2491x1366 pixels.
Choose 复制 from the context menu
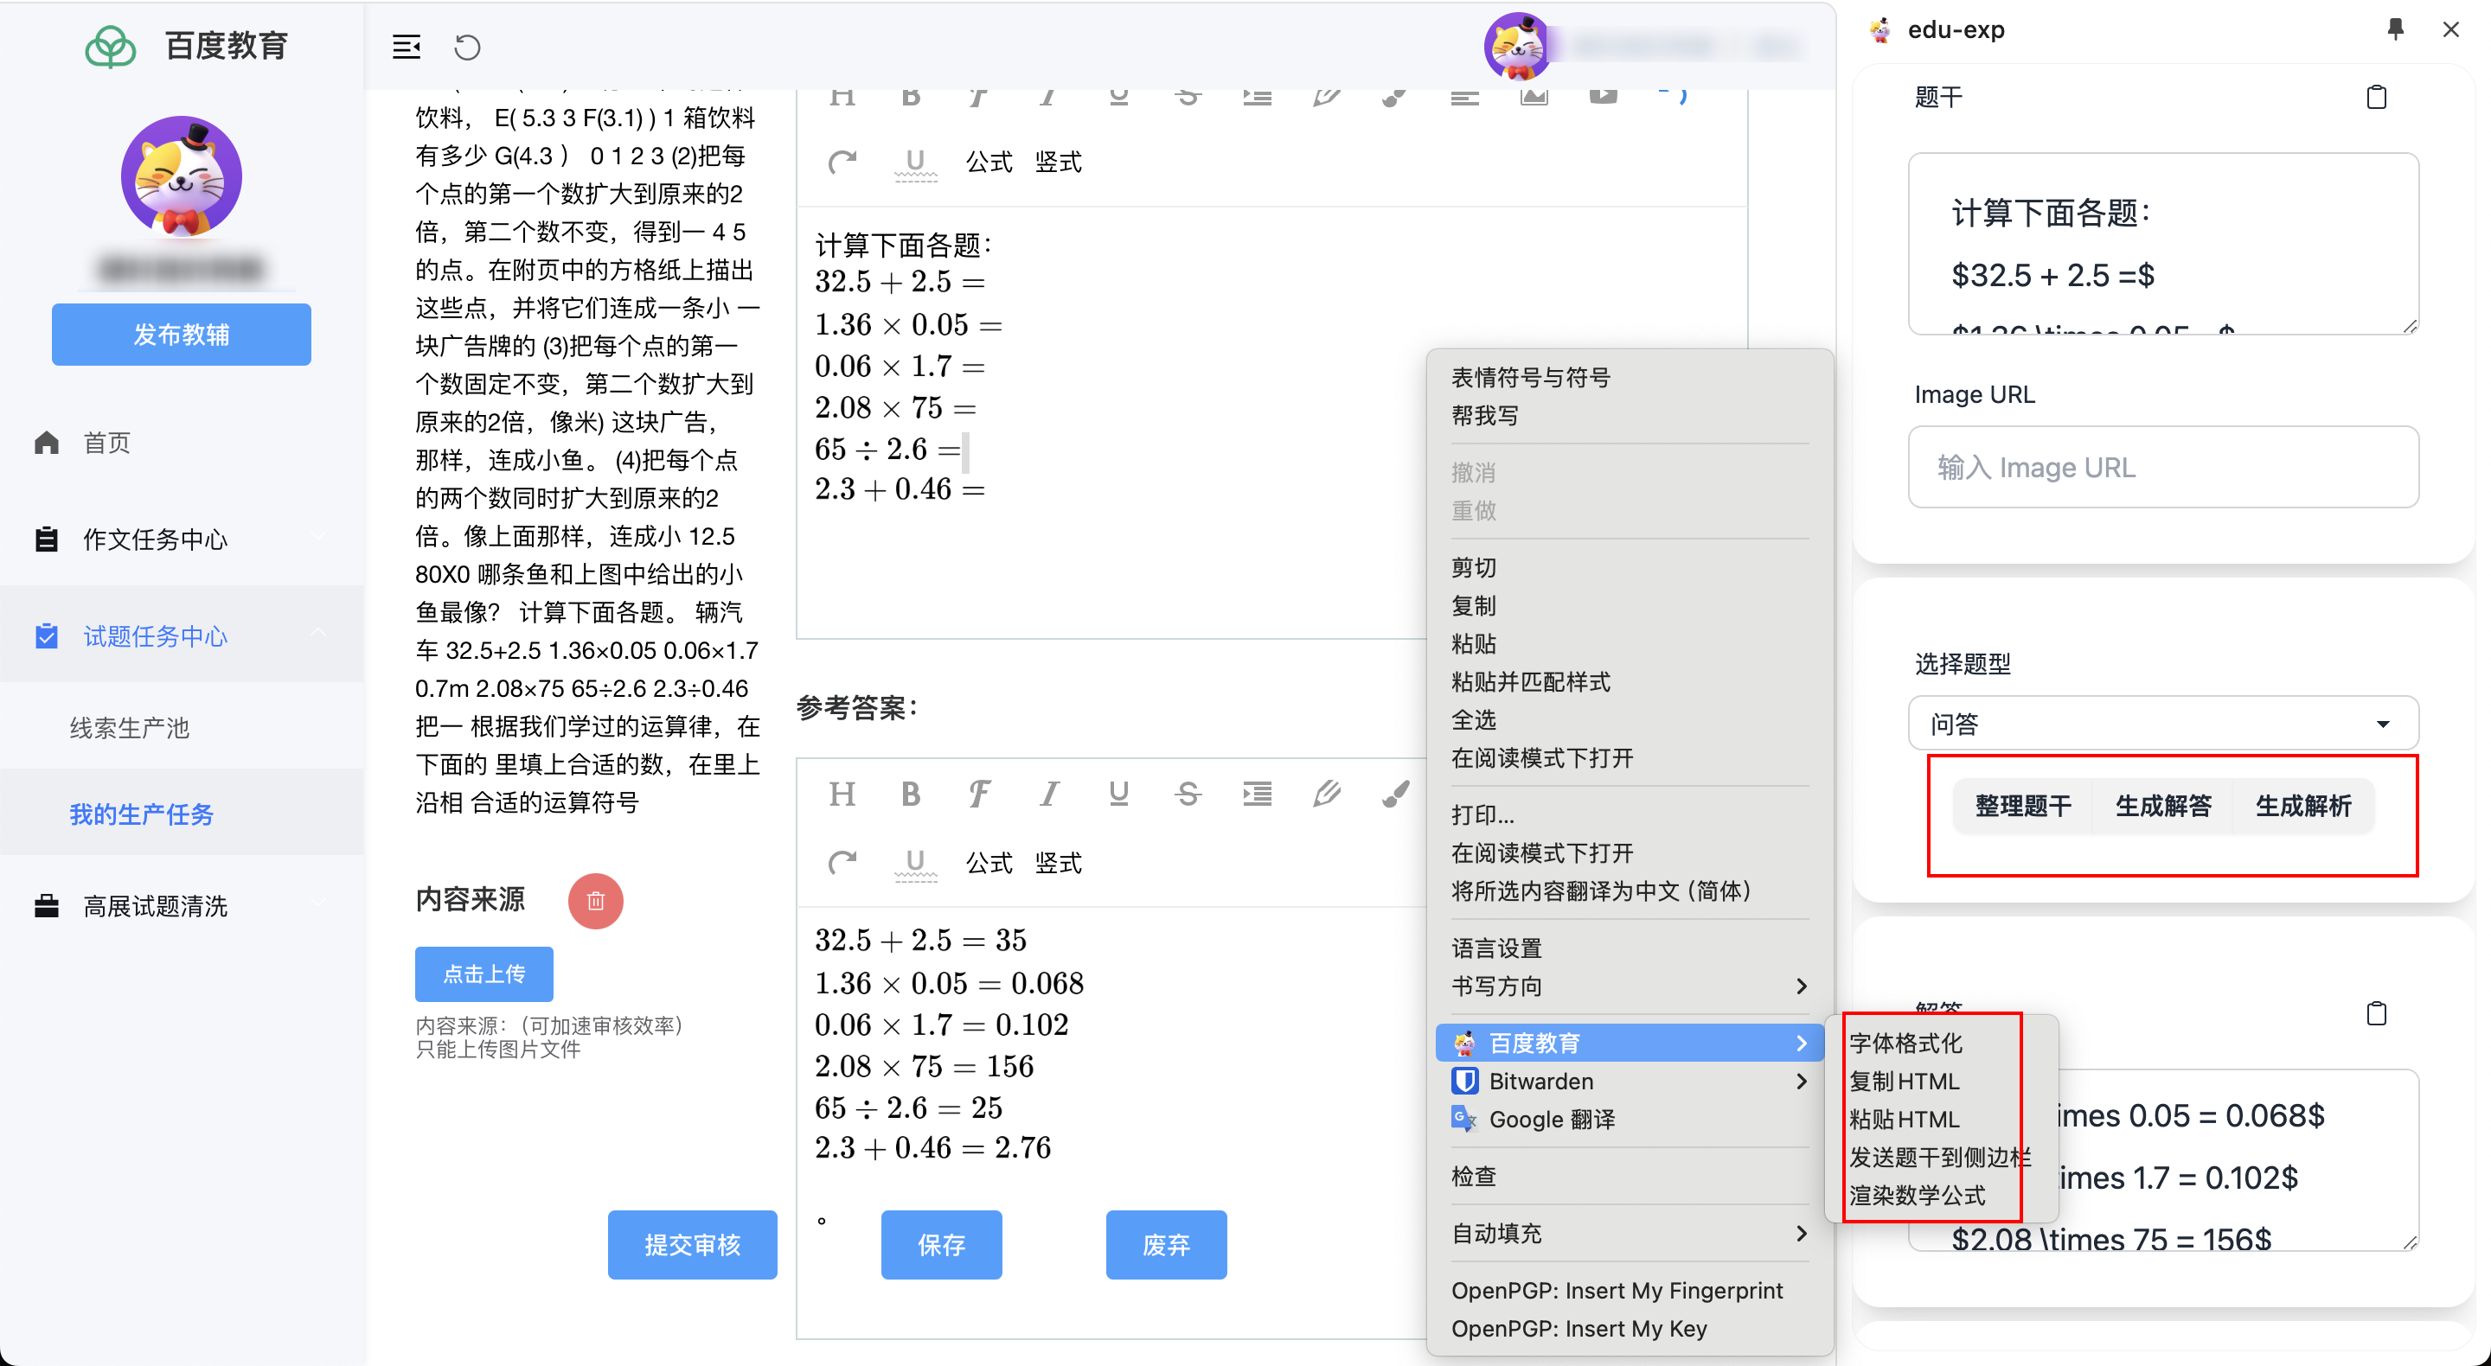coord(1475,605)
